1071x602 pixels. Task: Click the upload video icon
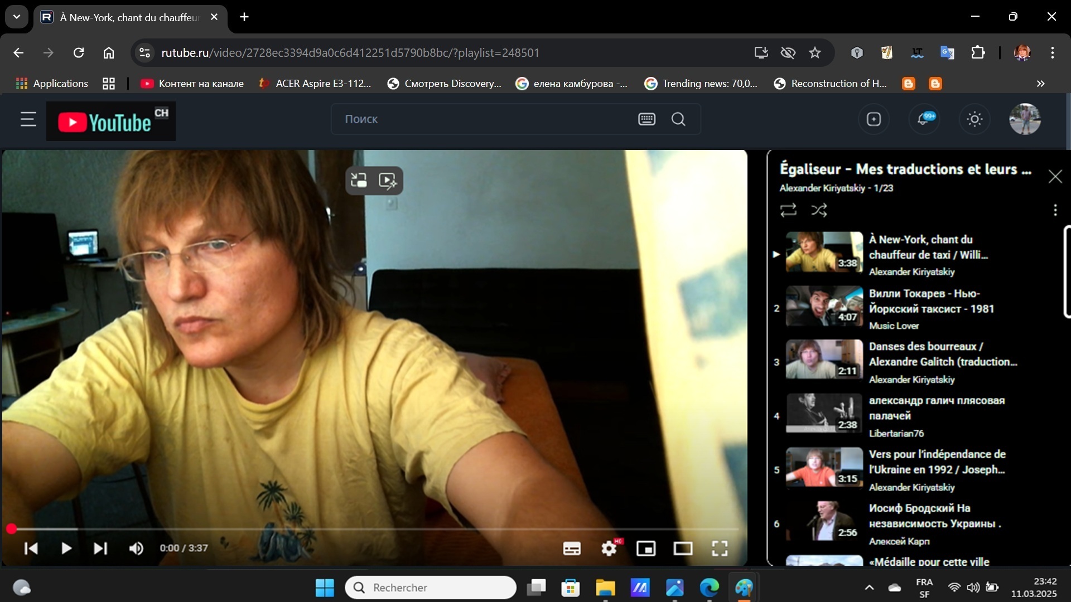pos(874,119)
